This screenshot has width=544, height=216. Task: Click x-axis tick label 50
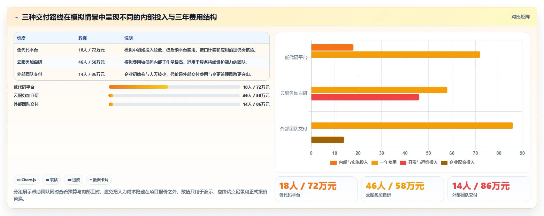(x=428, y=153)
